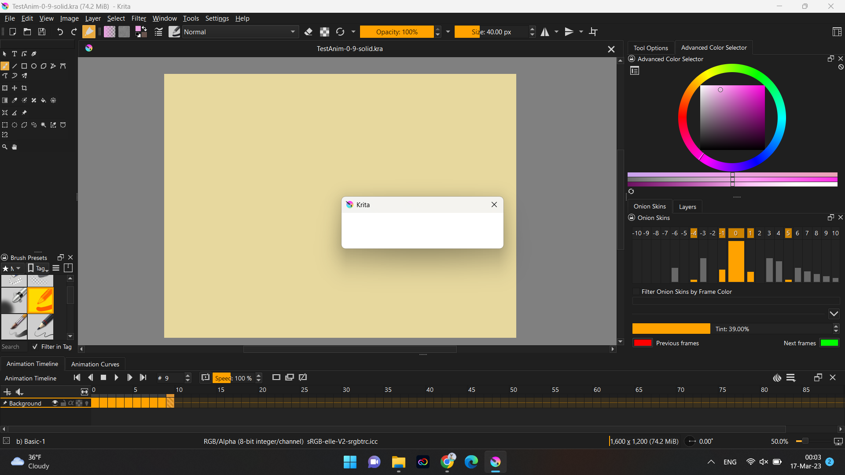
Task: Choose the Rectangular Selection tool
Action: (5, 125)
